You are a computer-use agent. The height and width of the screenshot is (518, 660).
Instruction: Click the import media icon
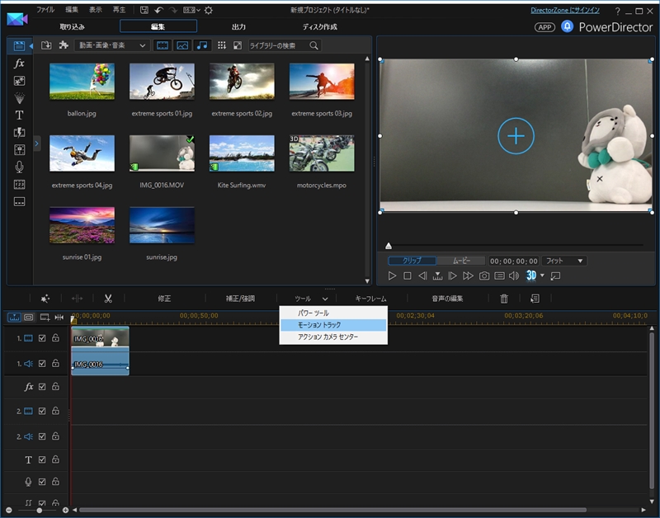point(46,45)
